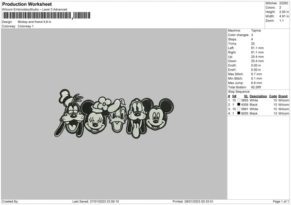Image resolution: width=291 pixels, height=205 pixels.
Task: Click Down value 25.4 mm
Action: coord(257,61)
